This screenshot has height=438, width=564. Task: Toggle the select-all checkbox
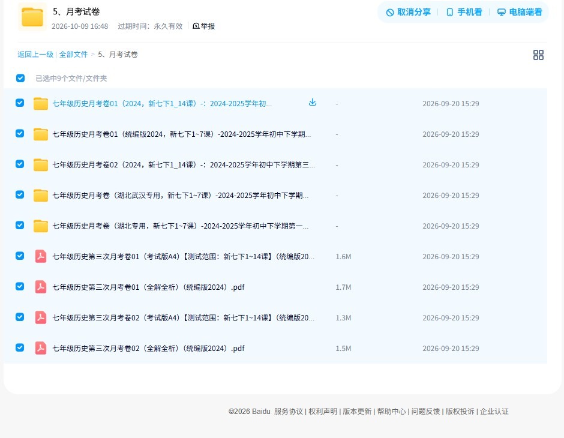tap(20, 78)
